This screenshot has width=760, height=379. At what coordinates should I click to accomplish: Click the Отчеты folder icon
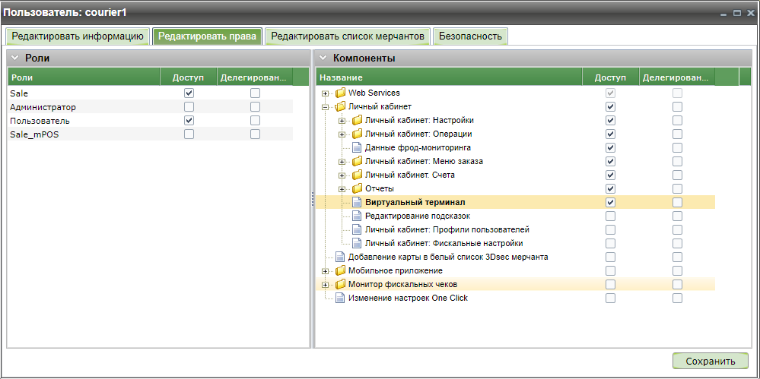pos(357,188)
